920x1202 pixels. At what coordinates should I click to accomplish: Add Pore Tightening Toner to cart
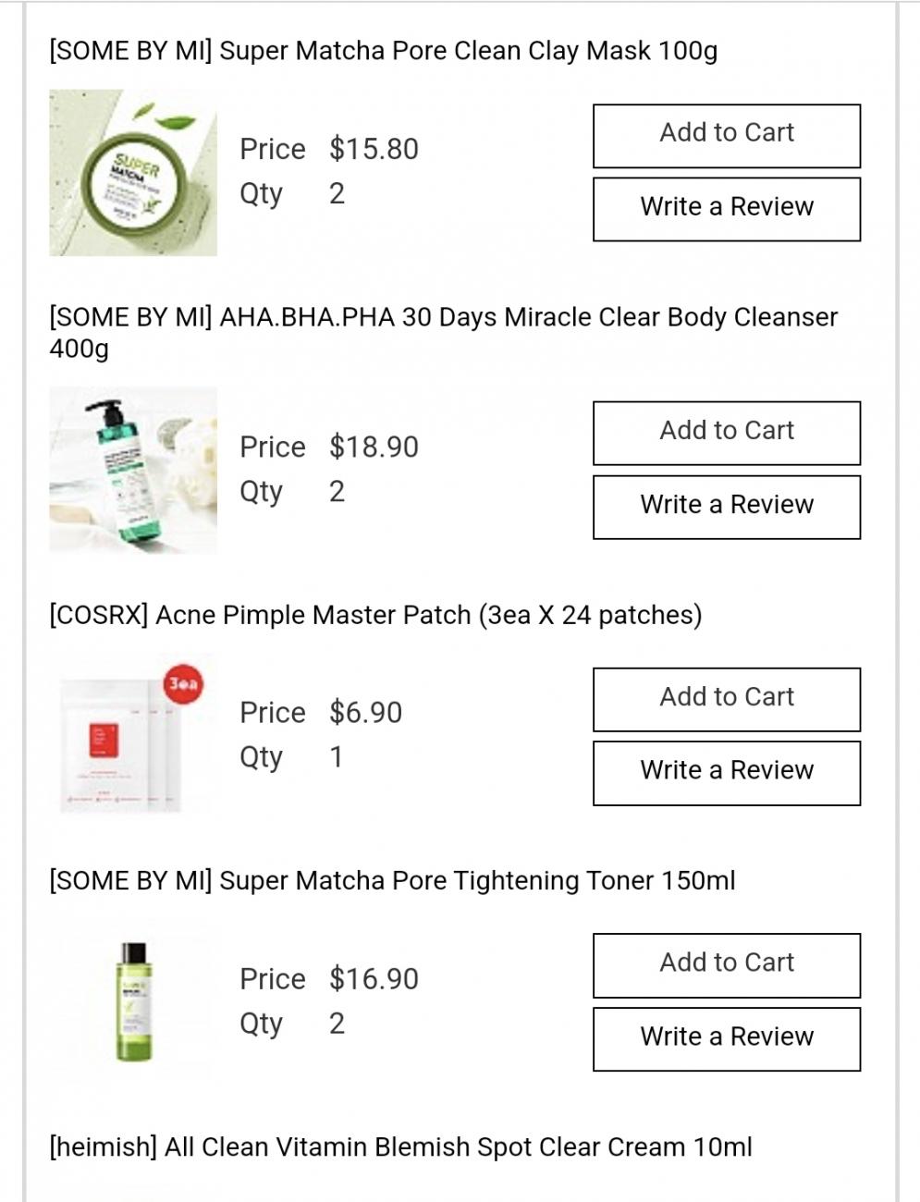[727, 964]
